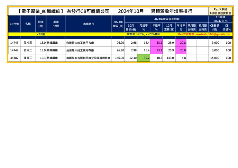Select CB balance value 15,000
The image size is (238, 168).
point(215,58)
